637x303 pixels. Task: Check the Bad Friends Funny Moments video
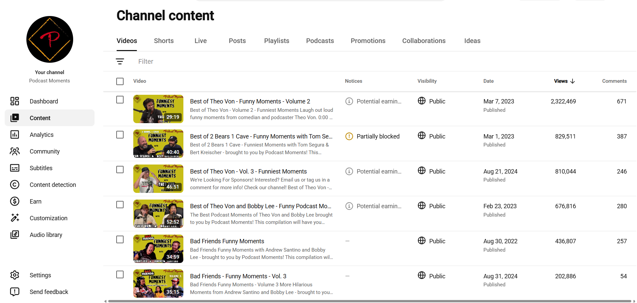click(120, 240)
